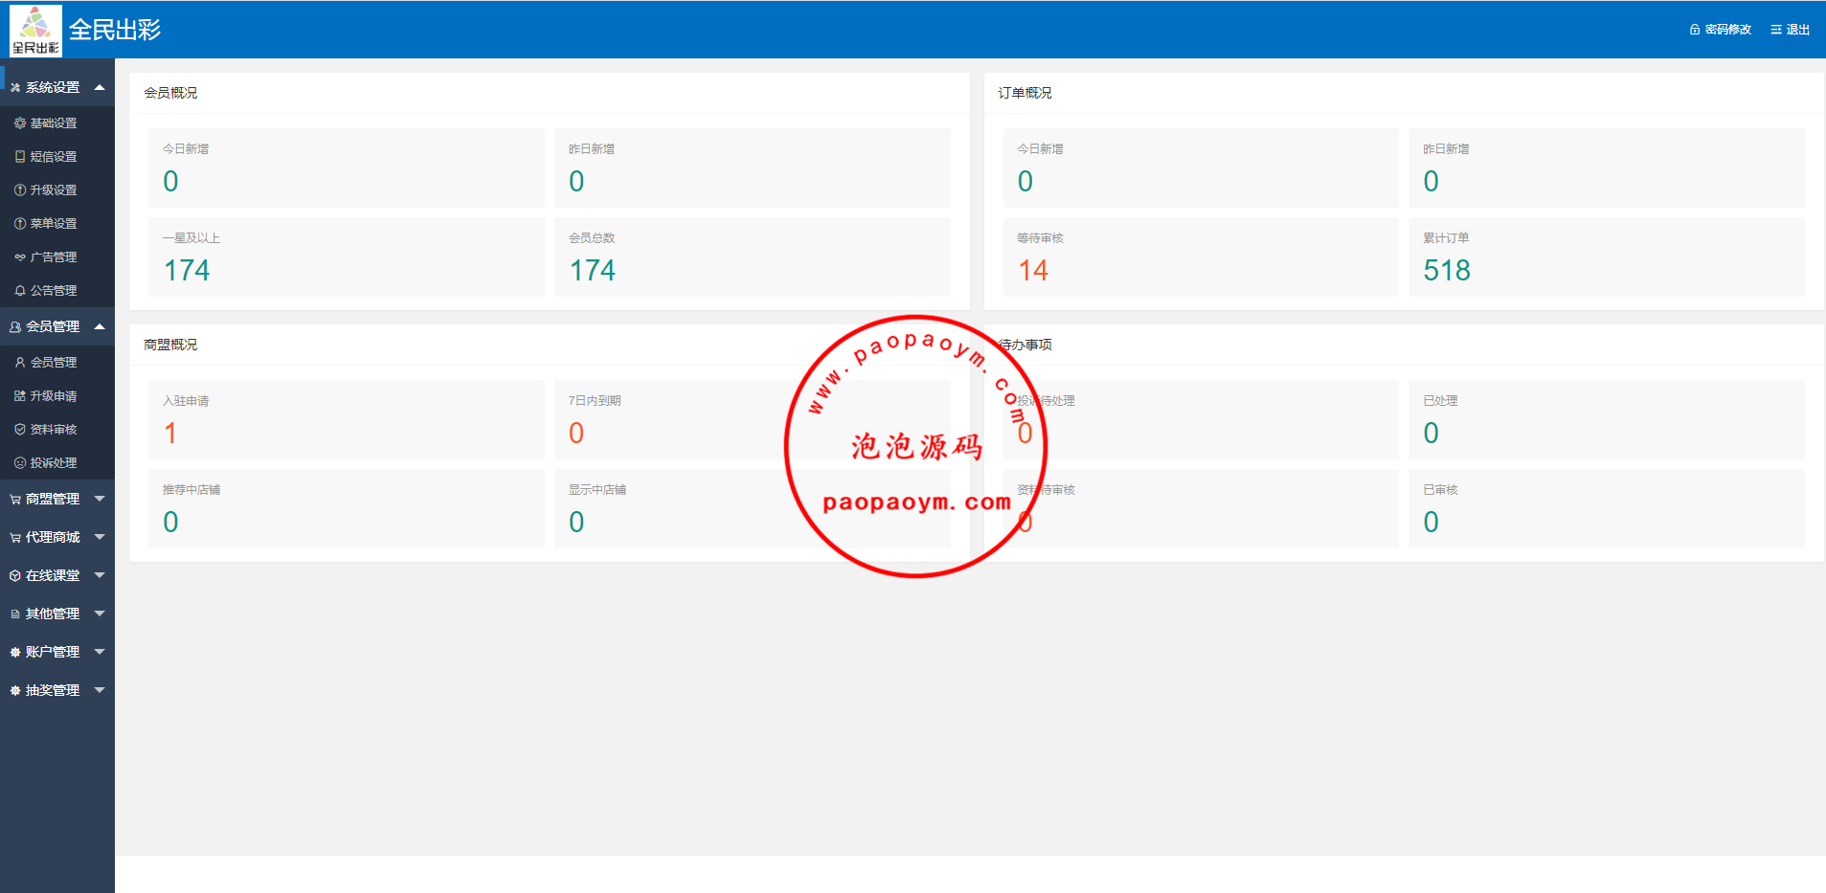
Task: Click the shield icon for 资料审核
Action: (x=20, y=430)
